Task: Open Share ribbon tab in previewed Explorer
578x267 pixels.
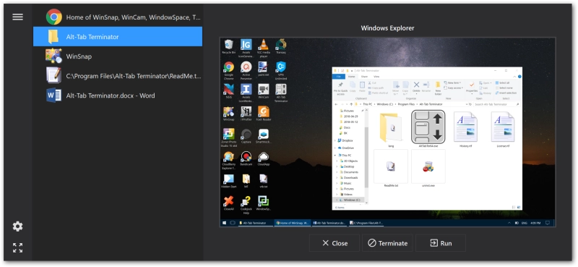Action: 364,77
